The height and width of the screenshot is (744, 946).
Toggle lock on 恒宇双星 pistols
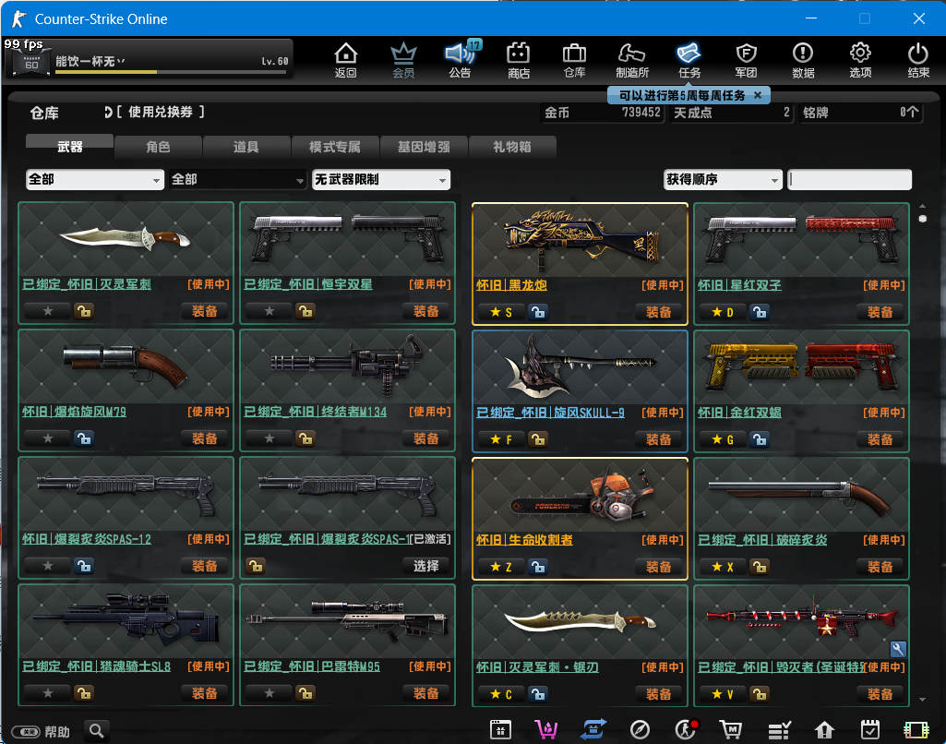[x=305, y=311]
